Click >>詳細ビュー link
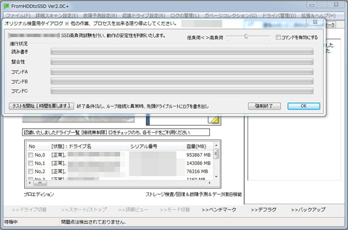348x230 pixels. point(133,210)
